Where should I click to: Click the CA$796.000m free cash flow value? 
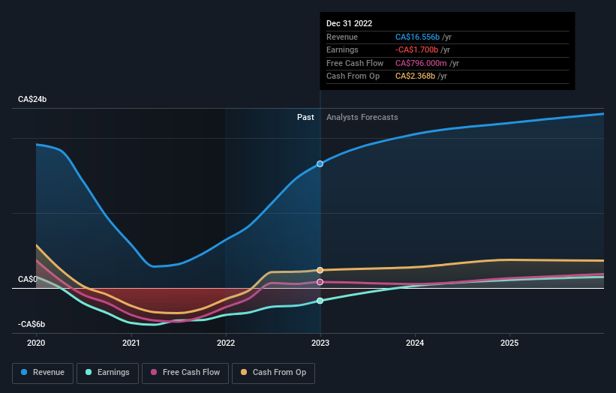click(x=421, y=63)
